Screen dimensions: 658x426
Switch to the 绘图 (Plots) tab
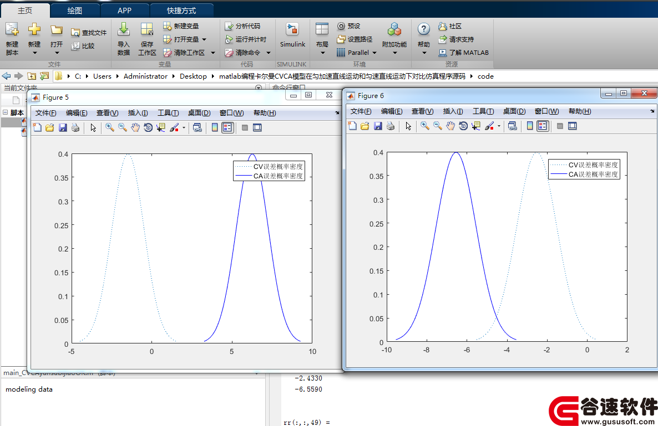tap(75, 11)
